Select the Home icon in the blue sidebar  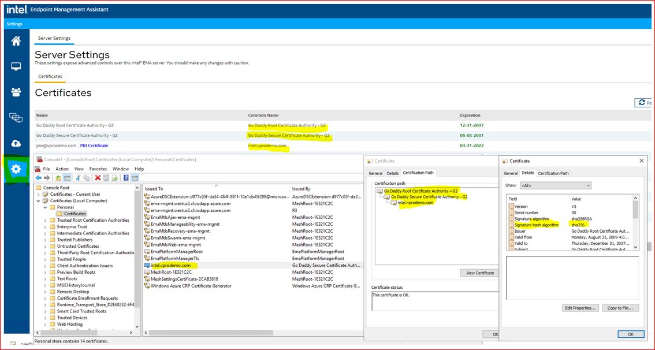(16, 40)
